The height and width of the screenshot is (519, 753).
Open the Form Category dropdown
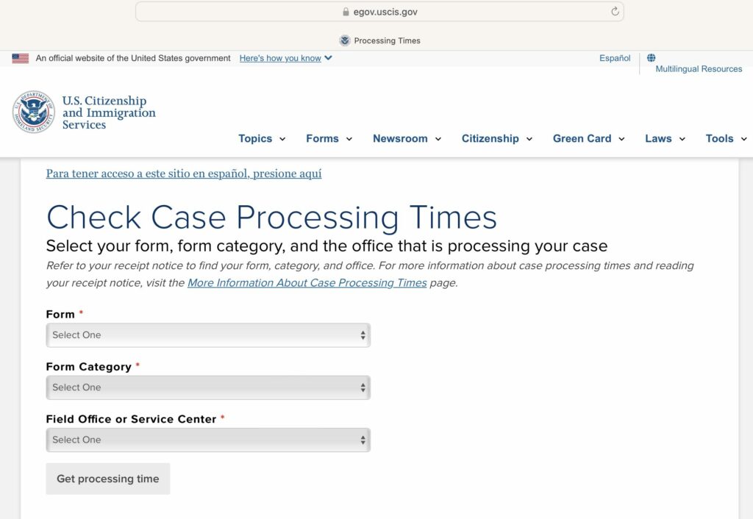208,387
